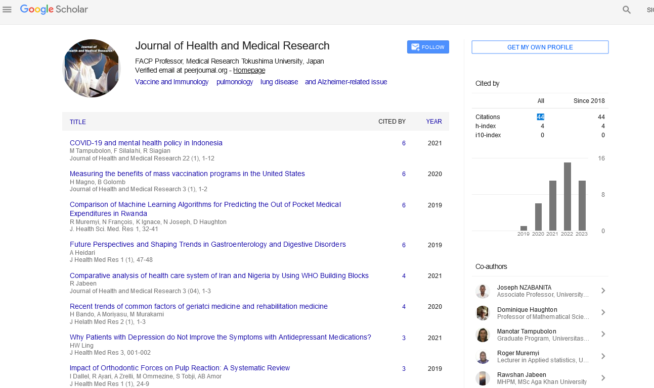Sort publications by Title column

(78, 122)
